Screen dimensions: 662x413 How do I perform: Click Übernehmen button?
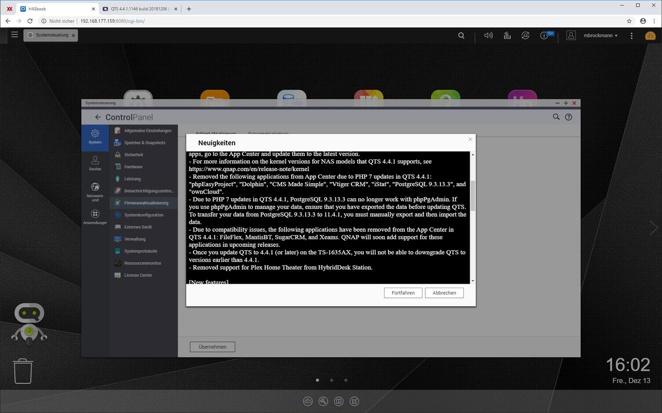(212, 347)
